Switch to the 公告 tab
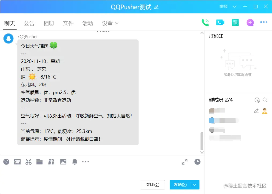 [29, 23]
